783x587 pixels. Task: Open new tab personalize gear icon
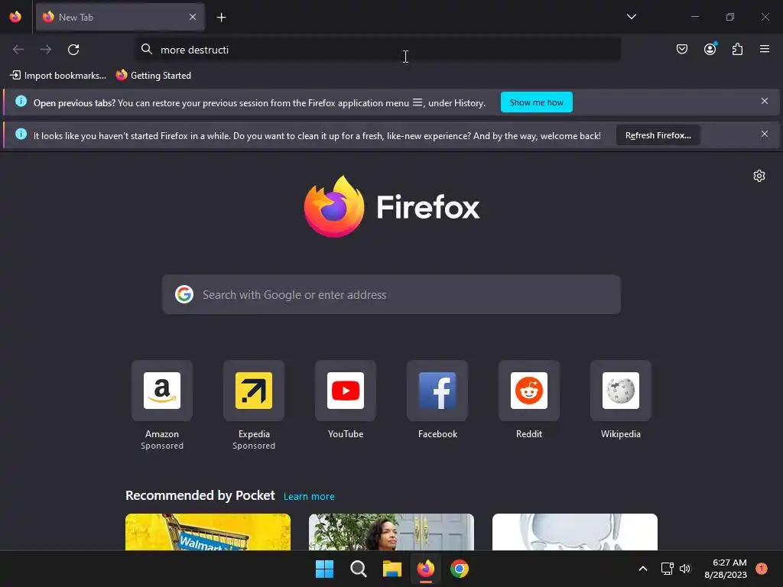759,176
